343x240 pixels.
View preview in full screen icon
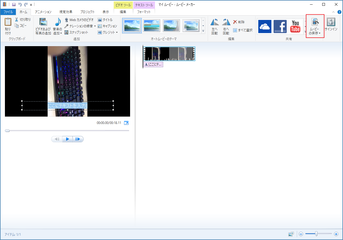click(126, 123)
